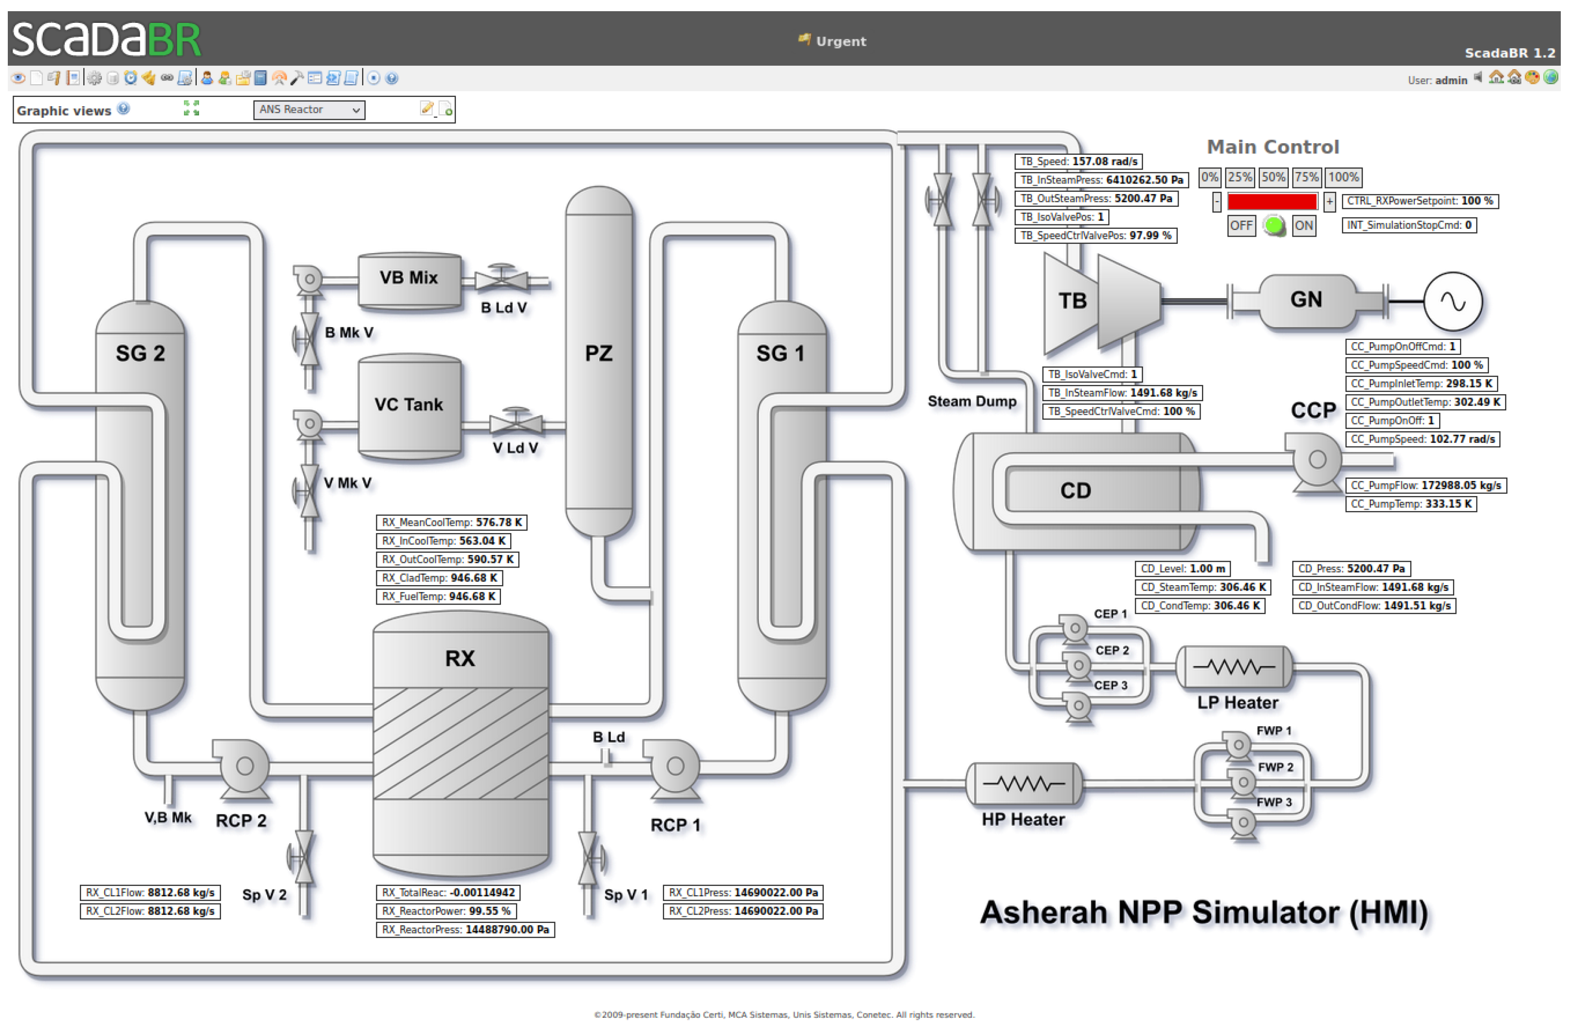Toggle full screen green arrows icon
This screenshot has width=1571, height=1032.
point(191,109)
